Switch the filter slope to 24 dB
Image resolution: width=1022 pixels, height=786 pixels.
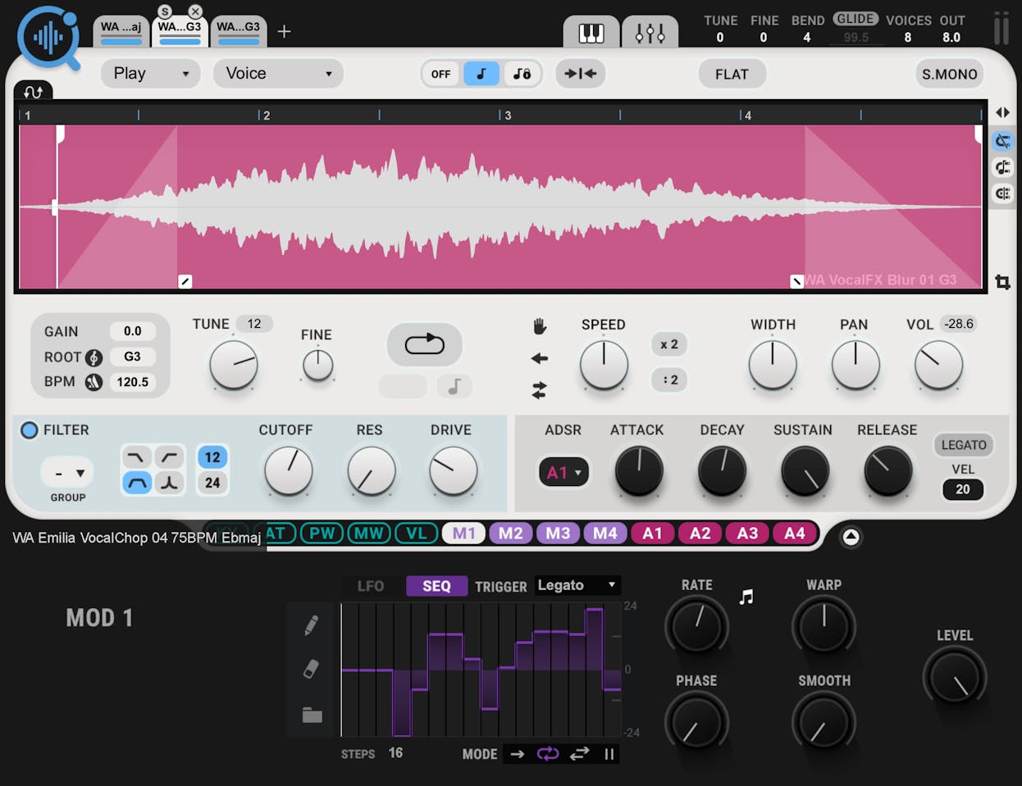(x=212, y=483)
